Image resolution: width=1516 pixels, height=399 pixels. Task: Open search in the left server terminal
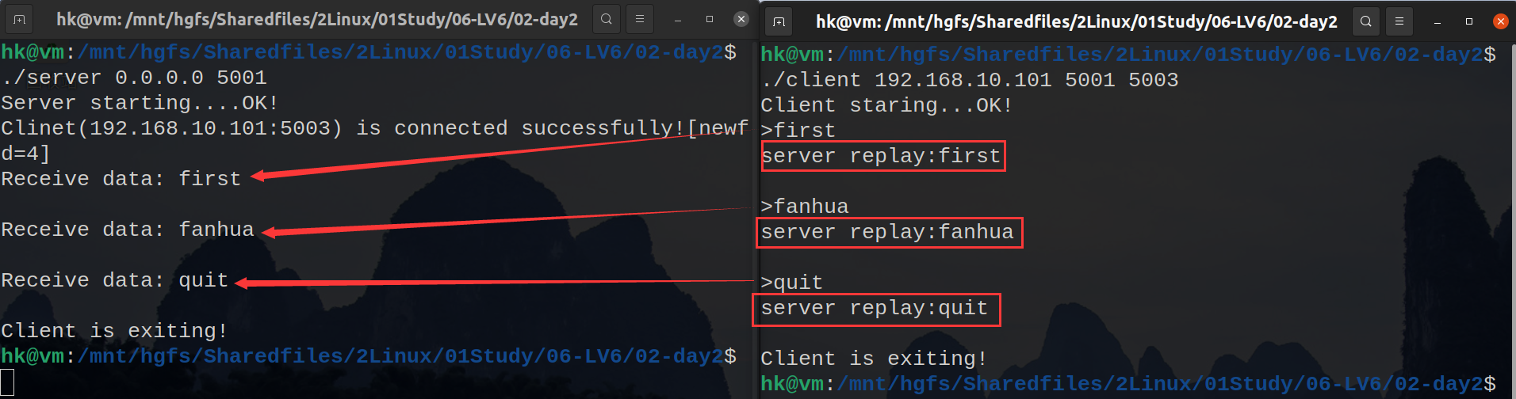click(x=607, y=19)
